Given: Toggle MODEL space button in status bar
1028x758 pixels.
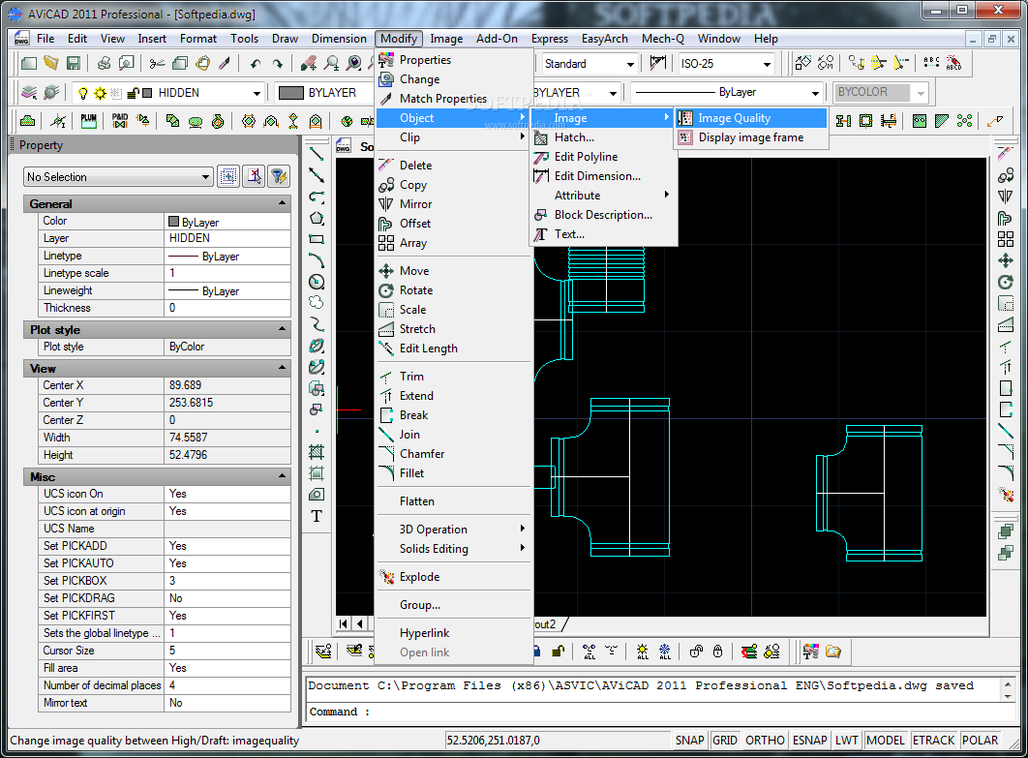Looking at the screenshot, I should 885,741.
